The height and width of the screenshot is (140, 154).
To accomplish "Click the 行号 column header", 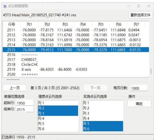I will tap(12, 24).
